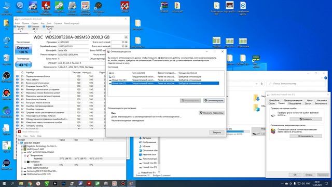Click the Sensor column header in HWMonitor
332x187 pixels.
(38, 140)
